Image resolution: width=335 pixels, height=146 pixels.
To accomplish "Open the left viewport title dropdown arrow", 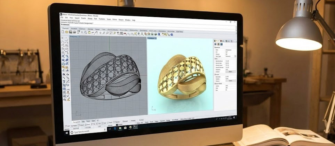I will pyautogui.click(x=79, y=36).
